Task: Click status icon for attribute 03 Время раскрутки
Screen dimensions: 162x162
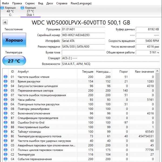Action: pyautogui.click(x=5, y=81)
